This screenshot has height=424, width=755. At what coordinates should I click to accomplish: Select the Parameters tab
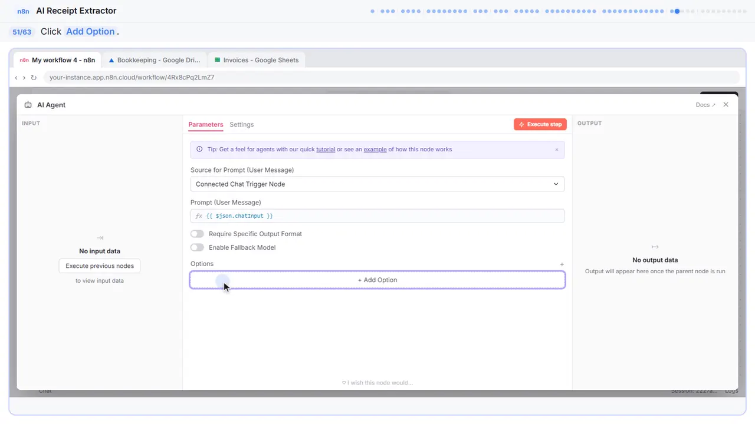point(206,124)
